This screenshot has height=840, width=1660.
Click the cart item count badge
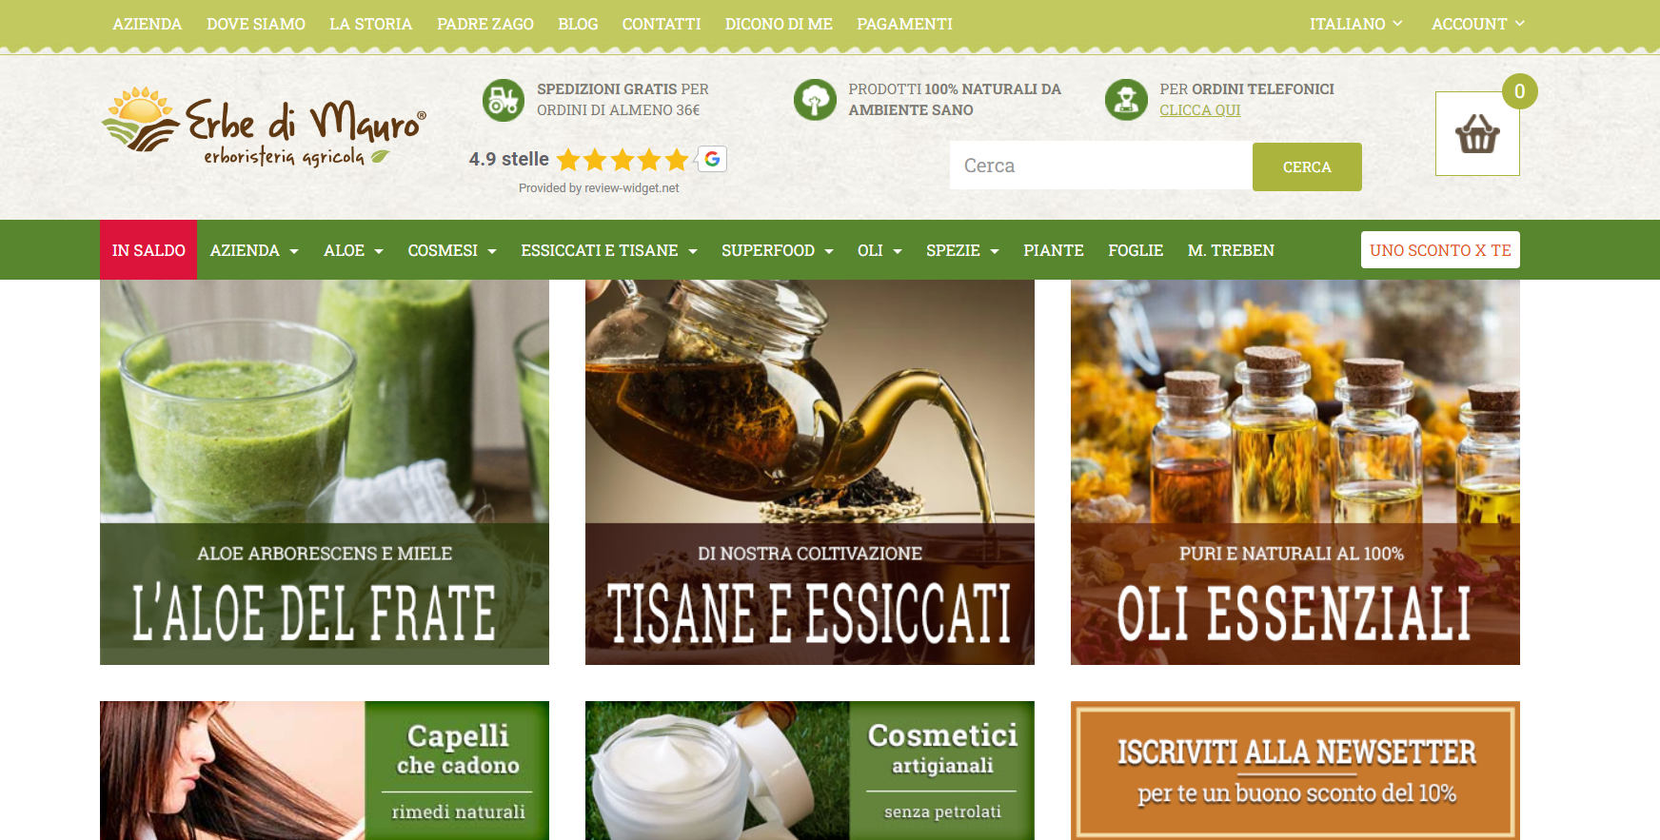(1519, 91)
